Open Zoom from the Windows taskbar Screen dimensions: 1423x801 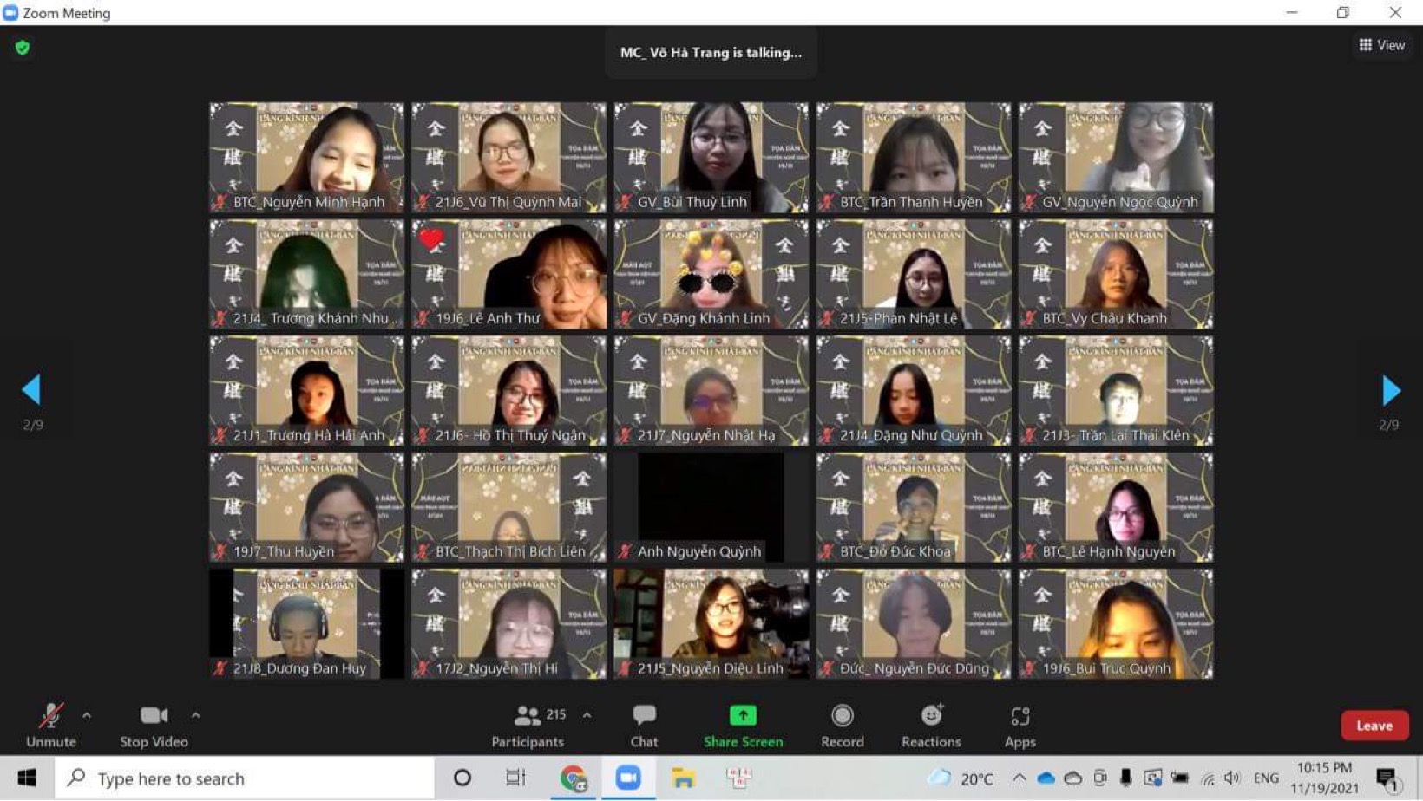(x=628, y=778)
